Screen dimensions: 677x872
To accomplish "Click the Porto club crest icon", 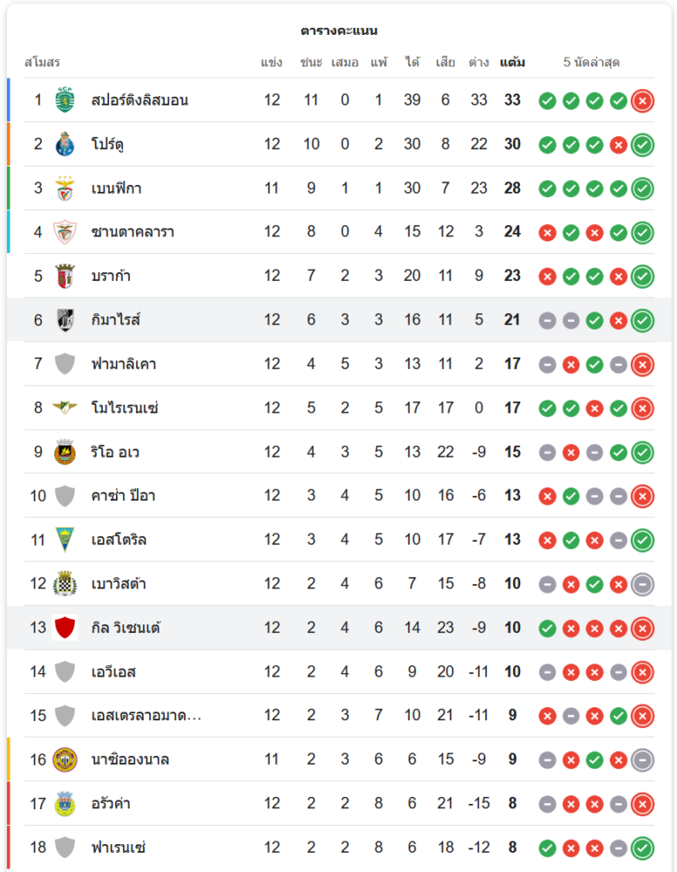I will [65, 144].
